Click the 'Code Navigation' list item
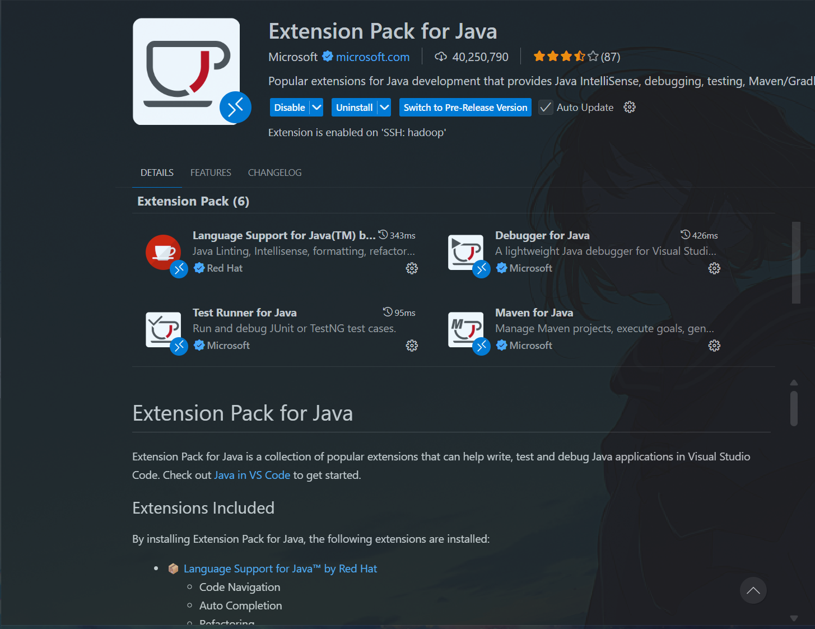 pyautogui.click(x=240, y=587)
